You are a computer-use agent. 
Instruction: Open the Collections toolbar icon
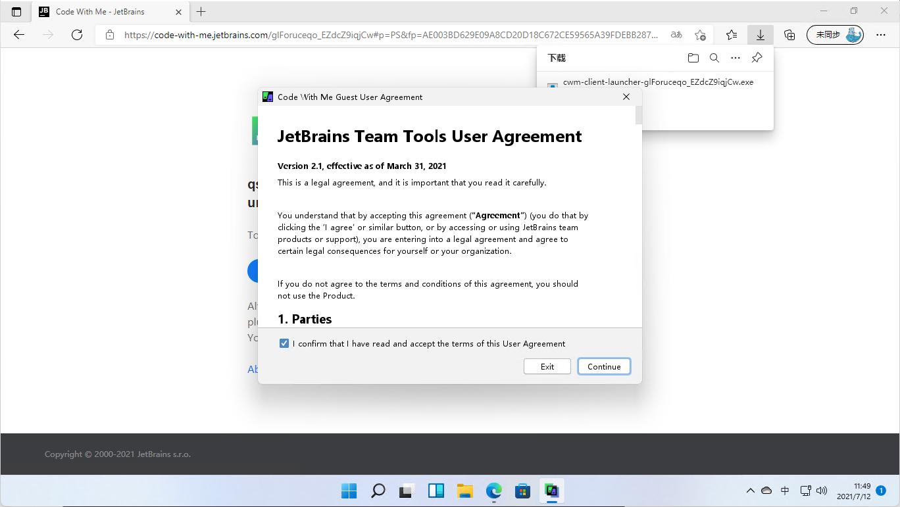[789, 35]
